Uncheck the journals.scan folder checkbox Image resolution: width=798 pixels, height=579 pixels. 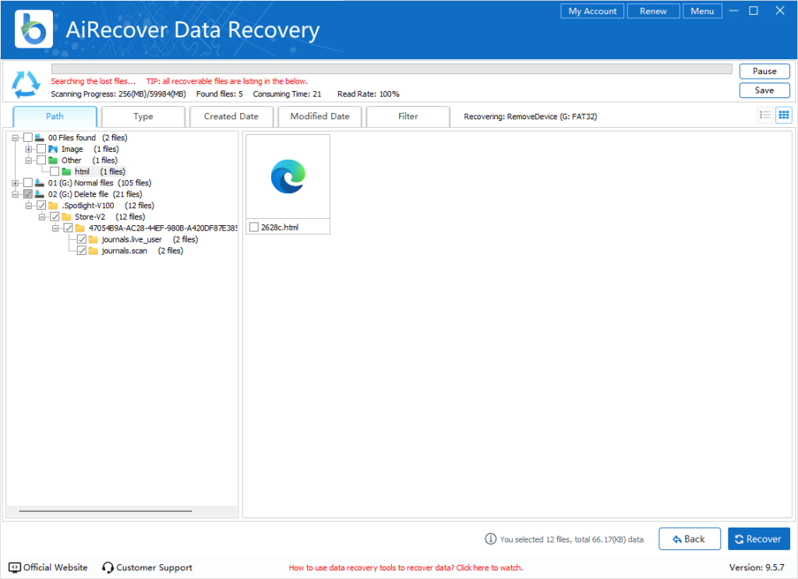pos(82,251)
